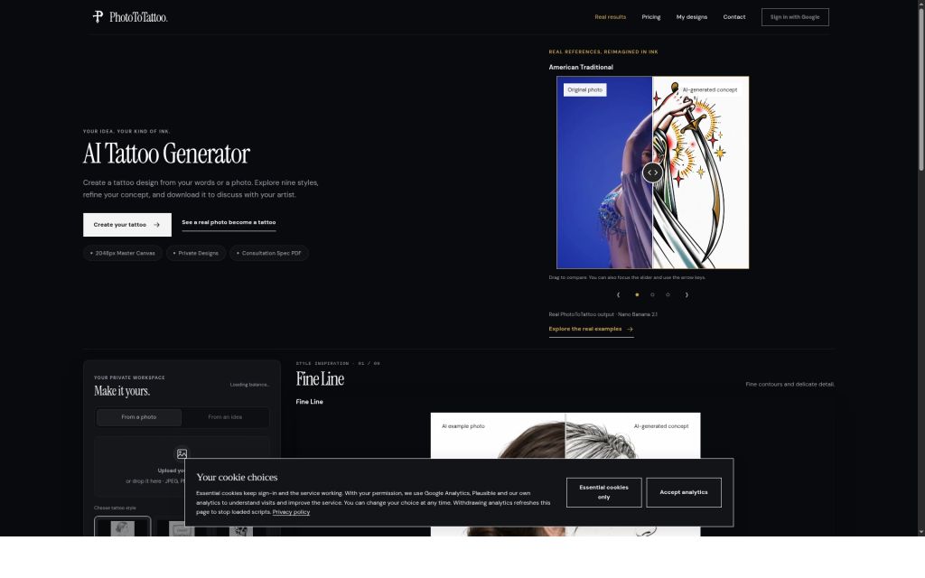Click the Original photo label
The height and width of the screenshot is (578, 925).
click(x=584, y=89)
